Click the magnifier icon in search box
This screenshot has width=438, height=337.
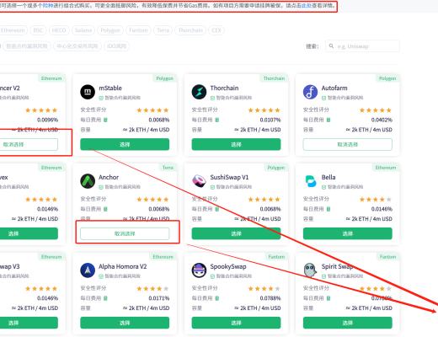tap(331, 46)
